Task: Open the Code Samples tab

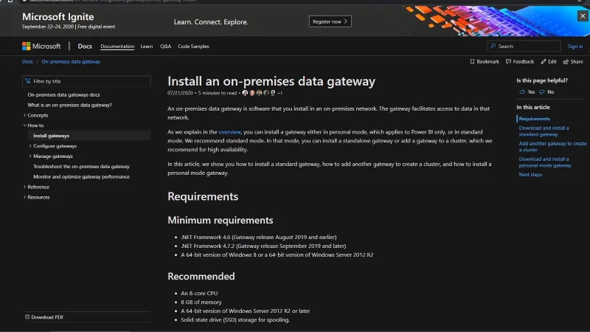Action: point(193,46)
